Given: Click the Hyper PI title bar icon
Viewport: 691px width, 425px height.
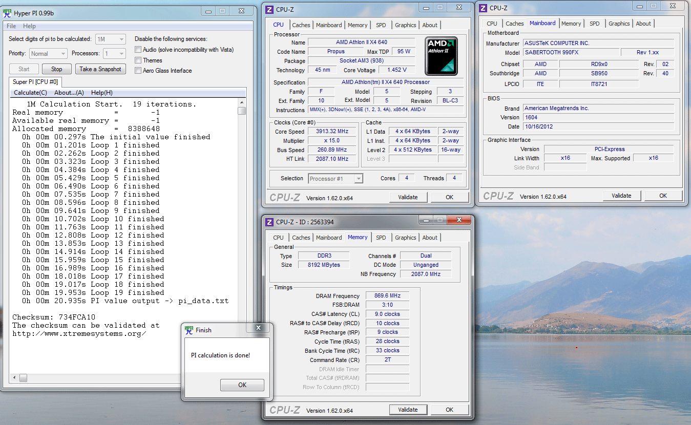Looking at the screenshot, I should [x=7, y=12].
